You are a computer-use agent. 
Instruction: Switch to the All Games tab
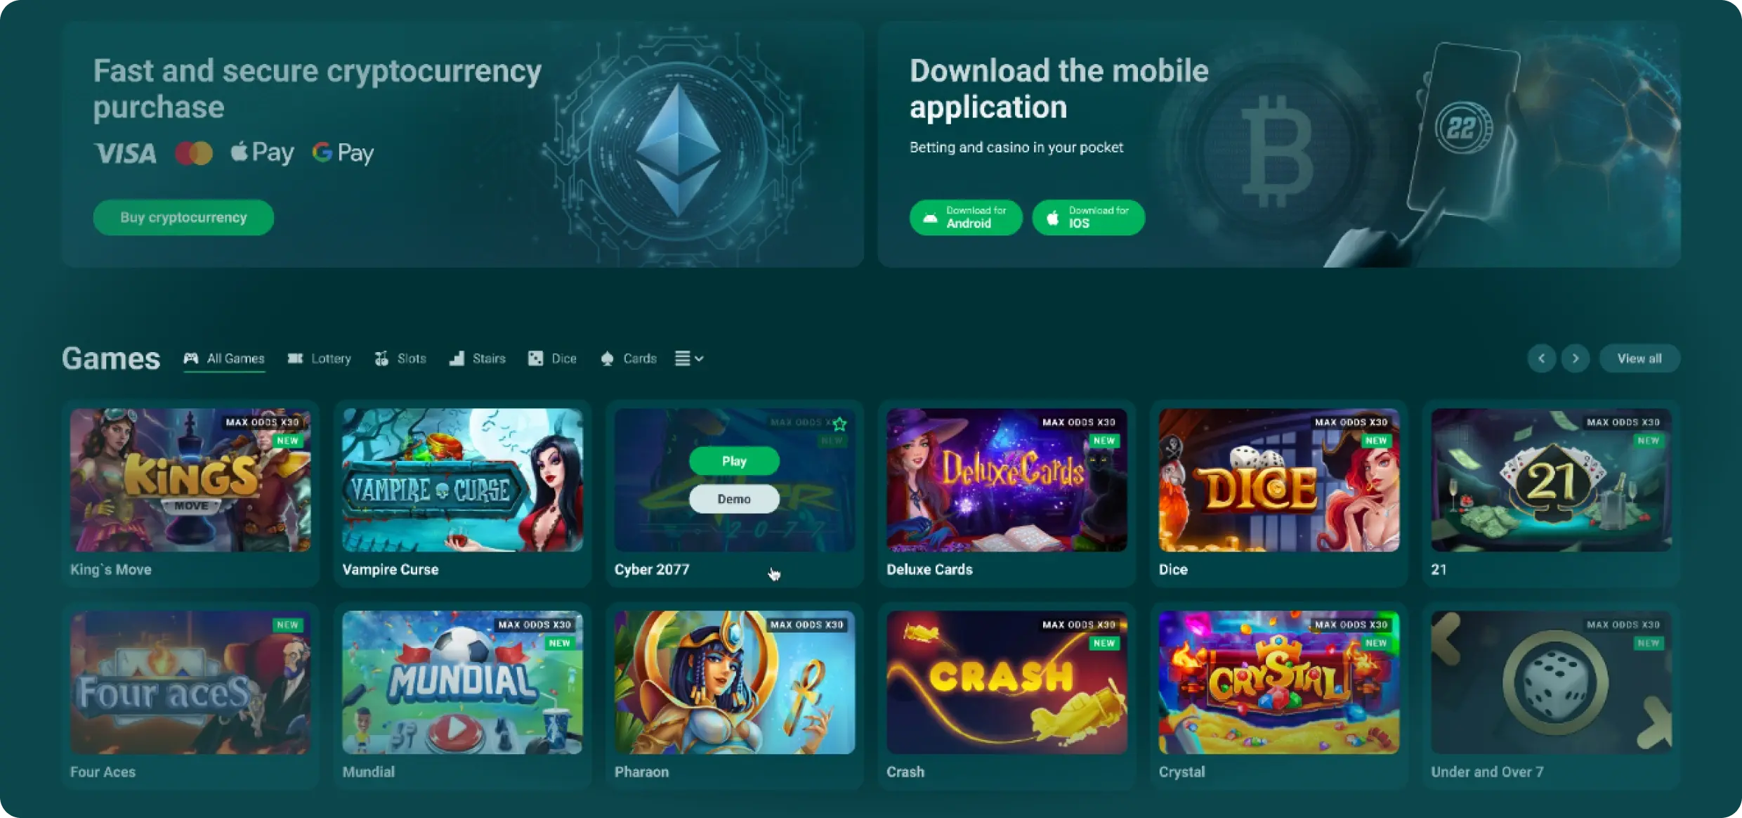tap(224, 358)
